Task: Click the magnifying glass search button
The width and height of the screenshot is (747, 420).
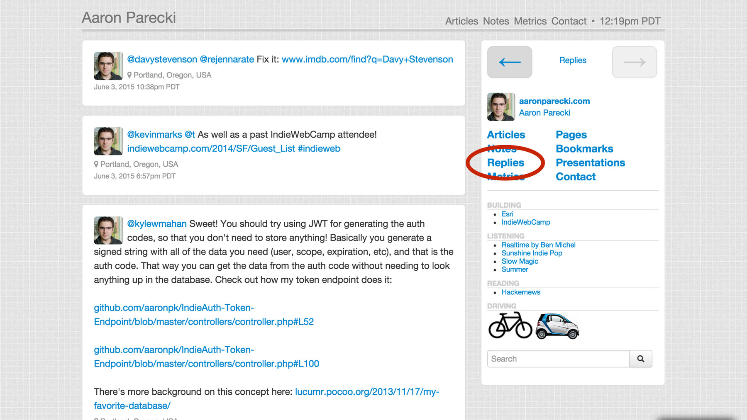Action: click(640, 359)
